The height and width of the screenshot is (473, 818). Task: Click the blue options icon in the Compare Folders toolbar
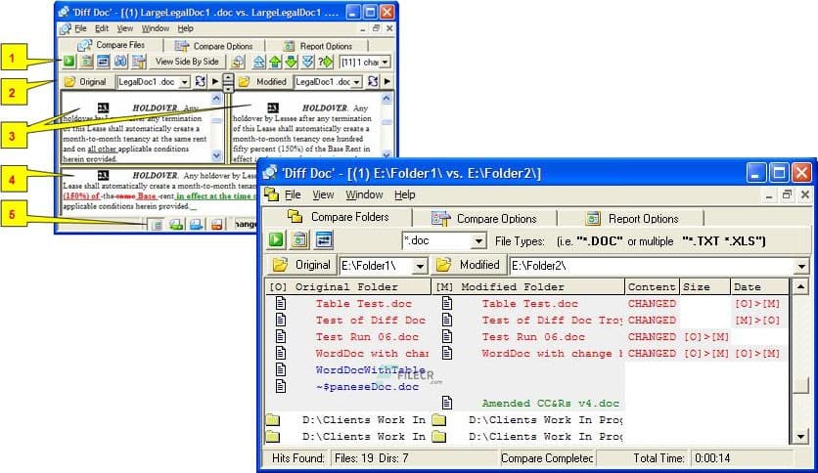point(324,240)
